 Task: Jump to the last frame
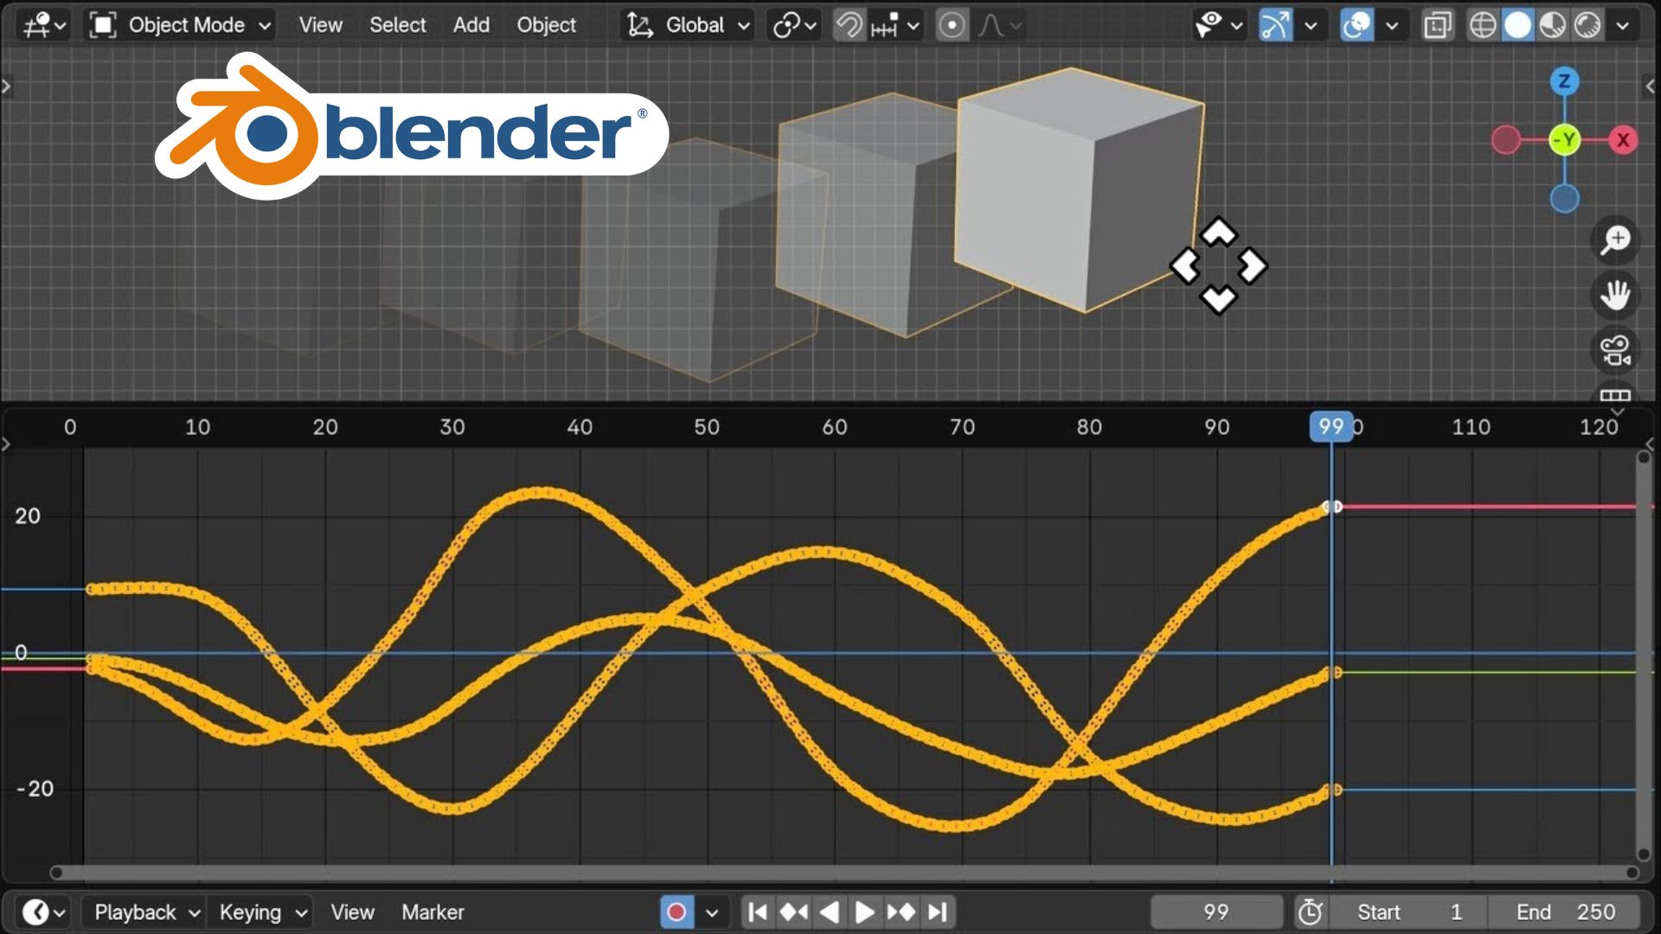coord(937,912)
